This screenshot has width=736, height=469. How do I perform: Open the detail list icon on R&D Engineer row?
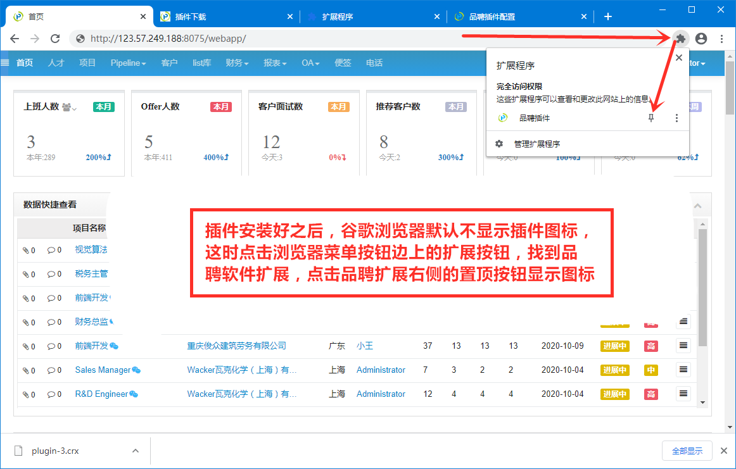[x=683, y=393]
